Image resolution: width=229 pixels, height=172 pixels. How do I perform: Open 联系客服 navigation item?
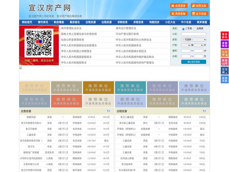(x=202, y=22)
